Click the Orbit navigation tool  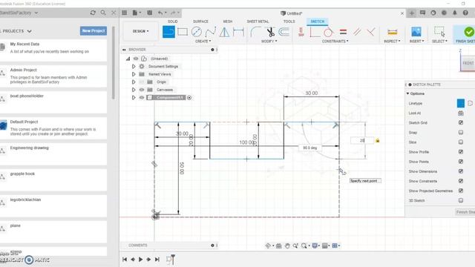(268, 245)
